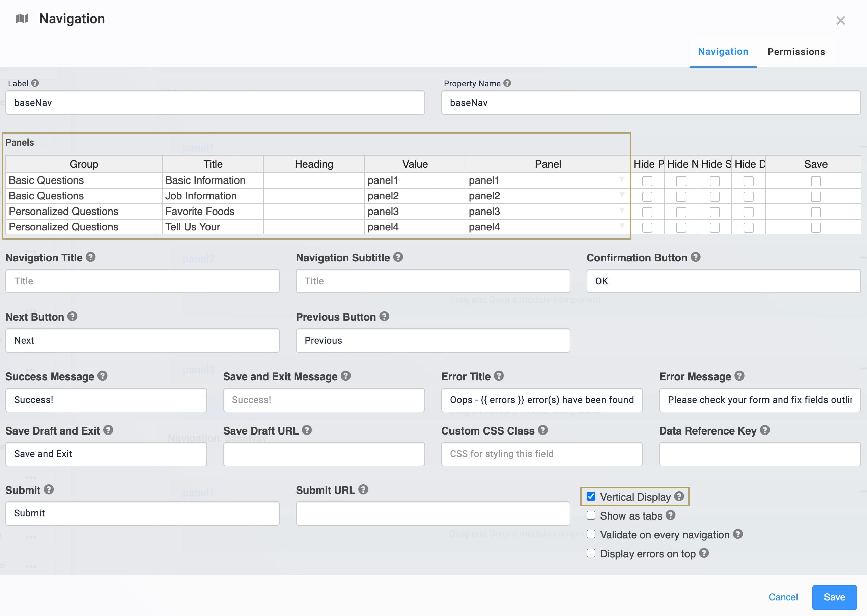Open the panel3 dropdown in the Panel column
This screenshot has width=867, height=616.
(x=622, y=211)
